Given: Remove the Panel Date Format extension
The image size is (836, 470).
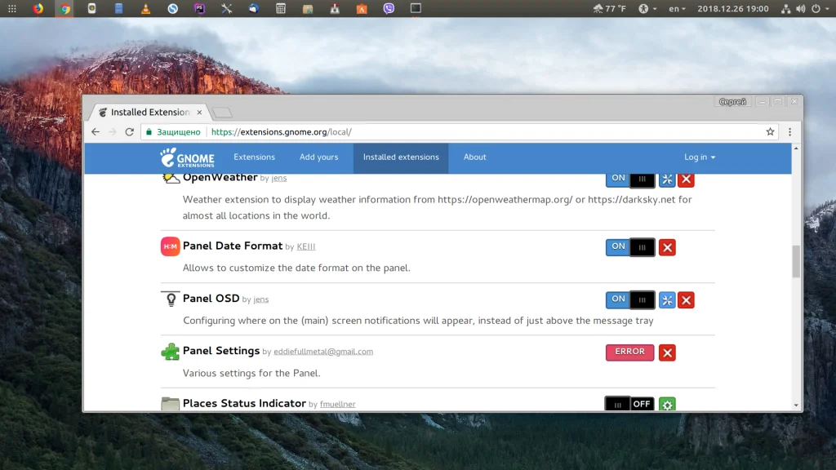Looking at the screenshot, I should pyautogui.click(x=667, y=248).
